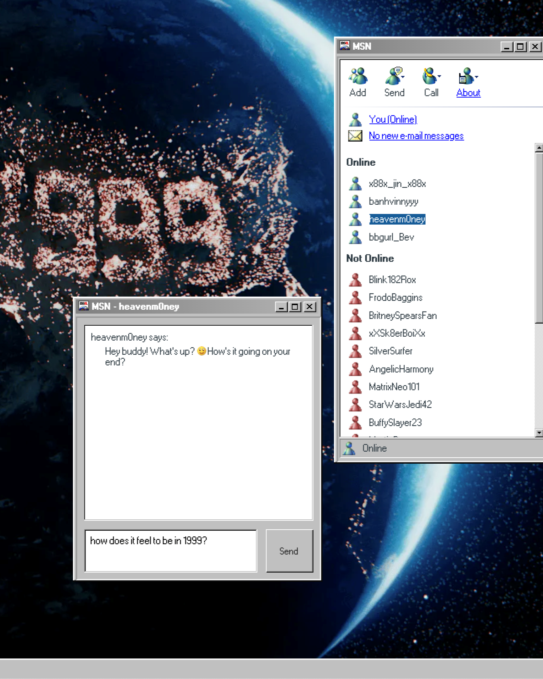Screen dimensions: 543x679
Task: Open the About dropdown arrow
Action: pos(476,77)
